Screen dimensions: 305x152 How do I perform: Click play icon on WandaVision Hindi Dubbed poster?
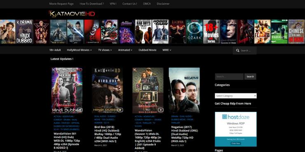pyautogui.click(x=80, y=110)
